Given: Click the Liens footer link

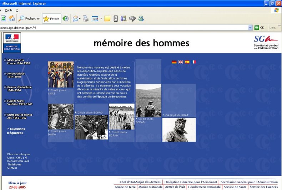Looking at the screenshot, I should coord(11,158).
